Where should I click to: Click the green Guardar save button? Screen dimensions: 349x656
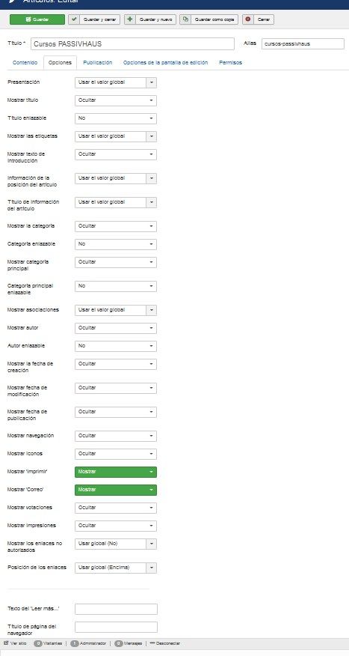[x=37, y=19]
